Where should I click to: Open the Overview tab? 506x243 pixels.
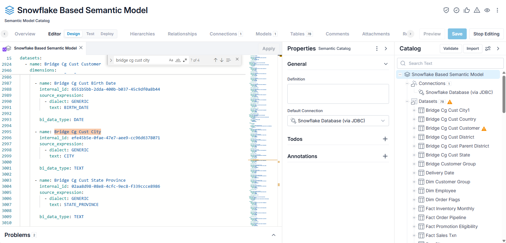(x=25, y=34)
